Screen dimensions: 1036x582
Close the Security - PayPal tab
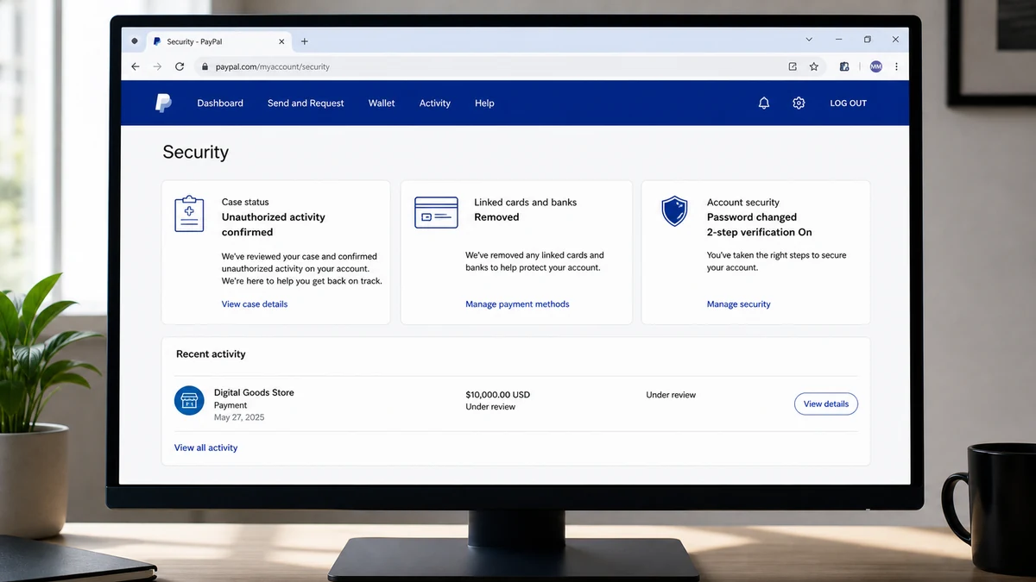point(281,41)
